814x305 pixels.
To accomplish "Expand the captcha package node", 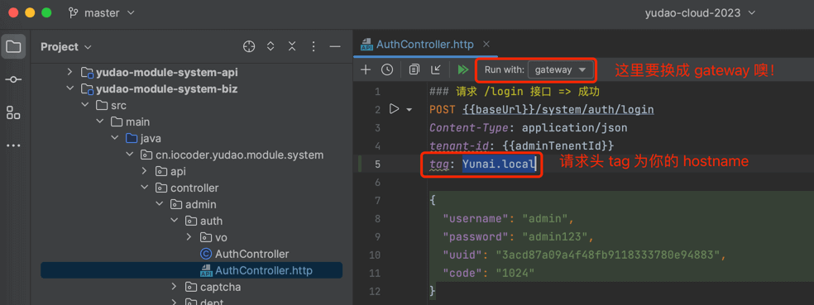I will click(x=175, y=287).
